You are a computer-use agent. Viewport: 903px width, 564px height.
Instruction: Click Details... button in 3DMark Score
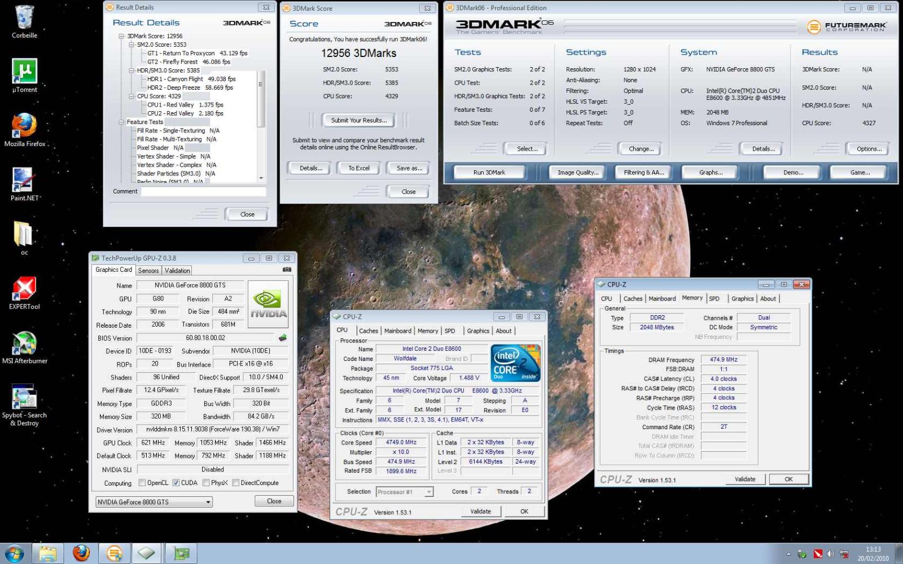click(311, 168)
